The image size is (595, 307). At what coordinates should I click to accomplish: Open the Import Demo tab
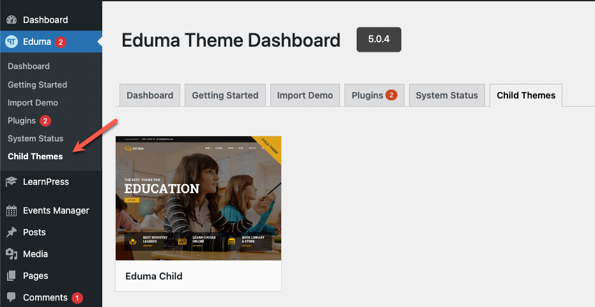point(305,95)
